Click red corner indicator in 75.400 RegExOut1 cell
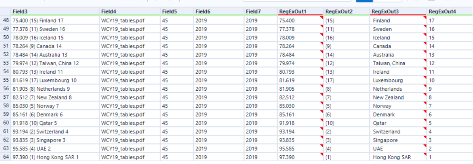This screenshot has height=164, width=473. coord(322,18)
